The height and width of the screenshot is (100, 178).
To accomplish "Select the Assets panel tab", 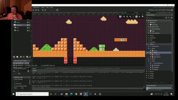I will (x=152, y=12).
